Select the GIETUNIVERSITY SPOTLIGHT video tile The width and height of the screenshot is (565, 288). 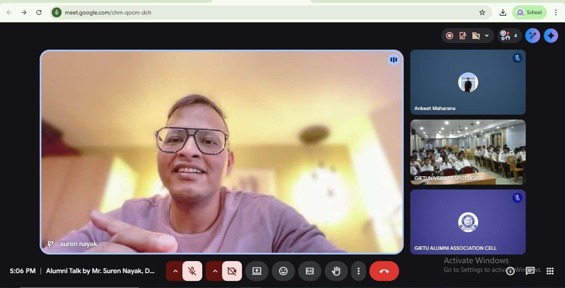[468, 152]
